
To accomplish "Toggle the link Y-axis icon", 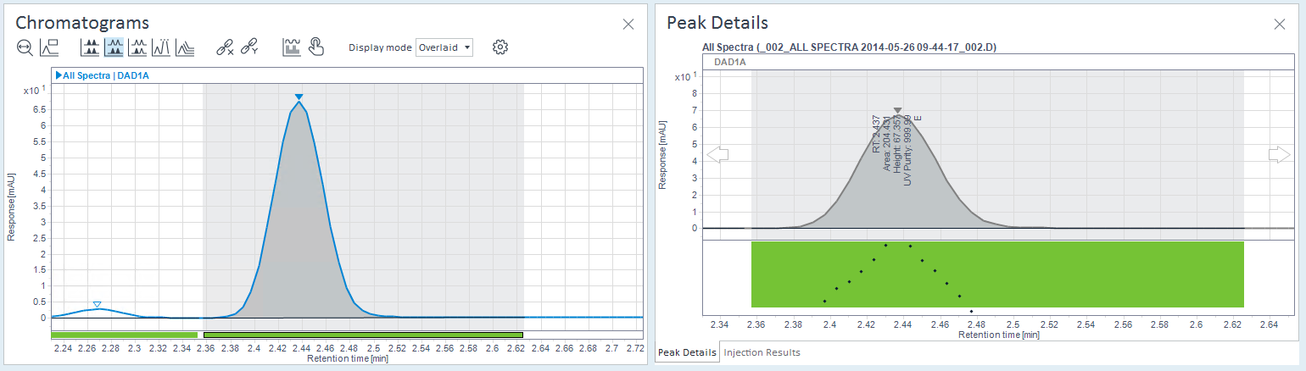I will 248,47.
